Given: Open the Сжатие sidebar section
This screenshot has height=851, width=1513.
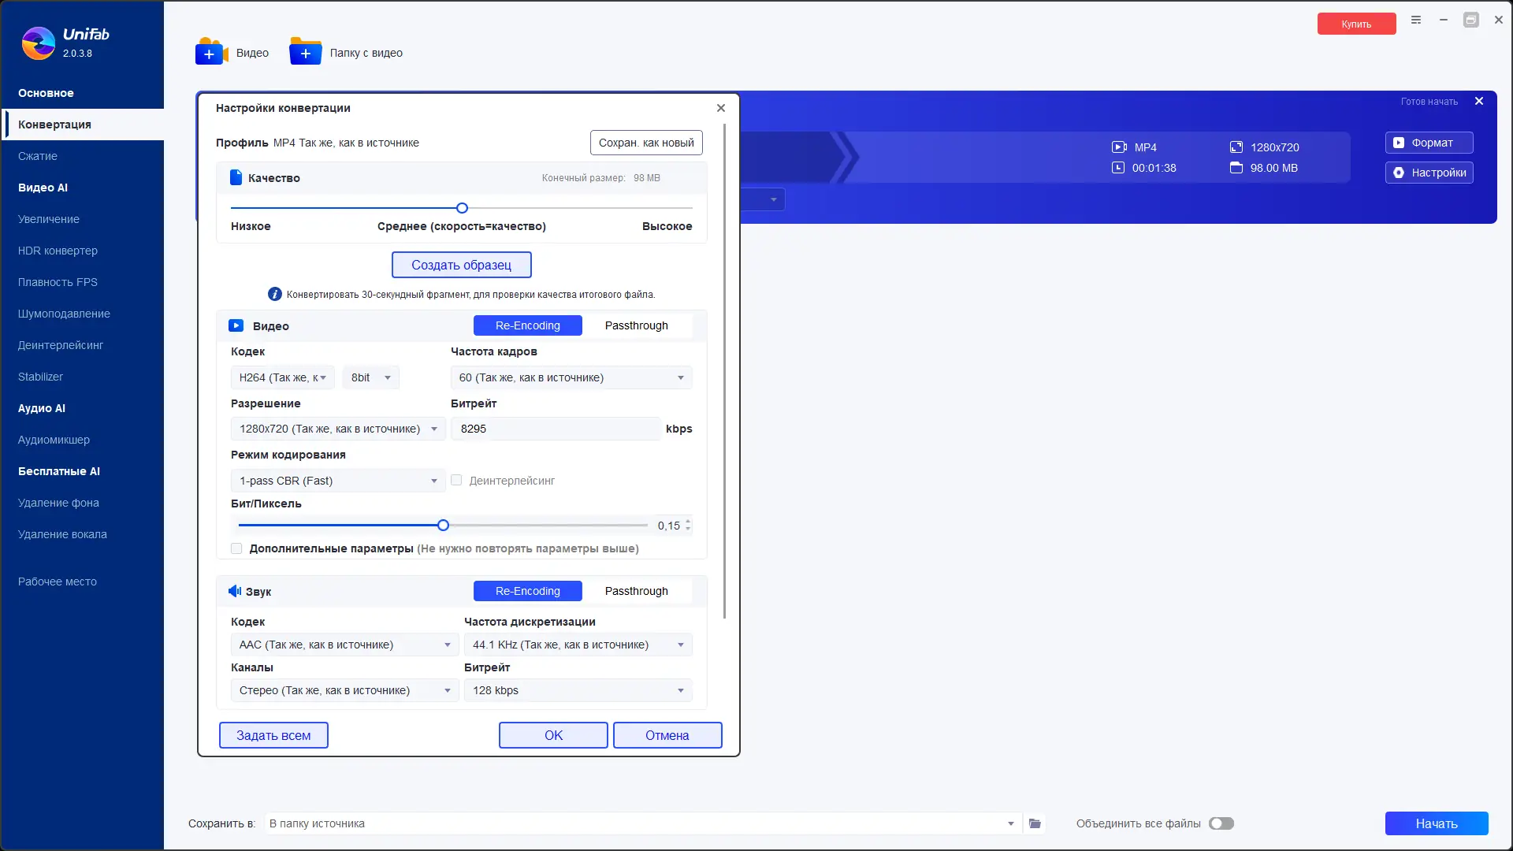Looking at the screenshot, I should click(x=38, y=156).
